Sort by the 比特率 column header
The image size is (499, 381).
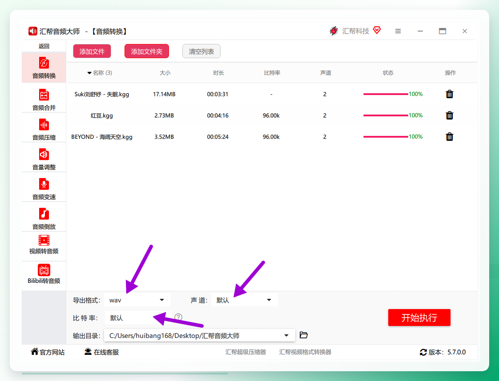pyautogui.click(x=272, y=73)
